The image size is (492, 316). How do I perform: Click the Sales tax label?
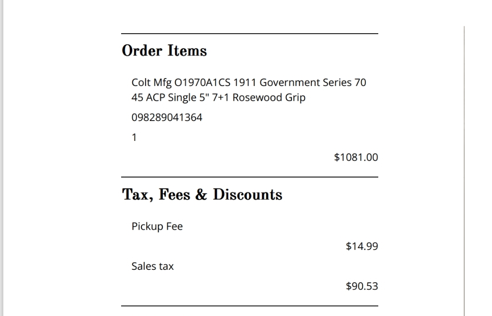(153, 266)
